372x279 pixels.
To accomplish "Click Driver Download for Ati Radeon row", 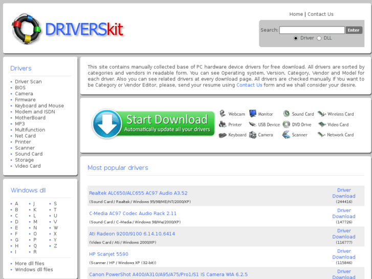I will pos(344,234).
